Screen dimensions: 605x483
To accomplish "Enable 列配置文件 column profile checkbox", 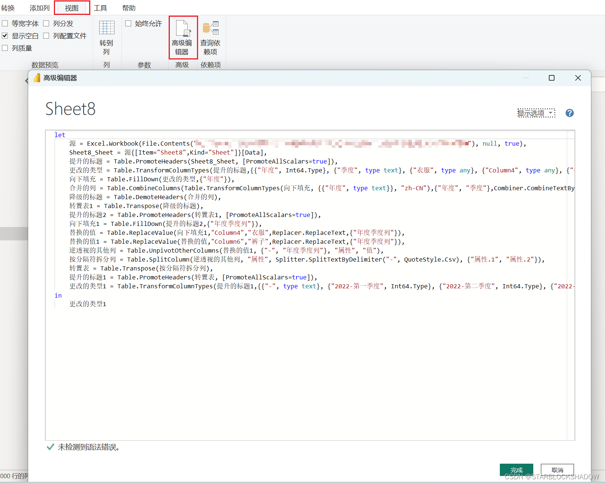I will pyautogui.click(x=46, y=36).
